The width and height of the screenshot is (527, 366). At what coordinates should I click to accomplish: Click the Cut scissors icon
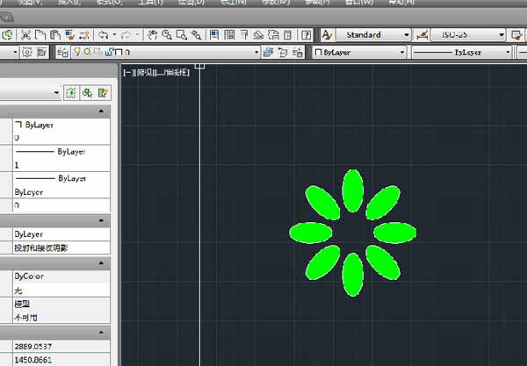tap(25, 35)
